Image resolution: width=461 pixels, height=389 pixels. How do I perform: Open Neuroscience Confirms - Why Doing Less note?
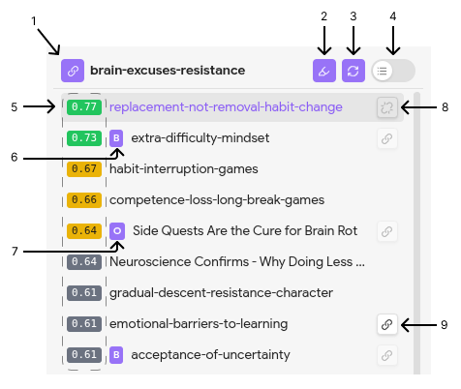tap(237, 261)
